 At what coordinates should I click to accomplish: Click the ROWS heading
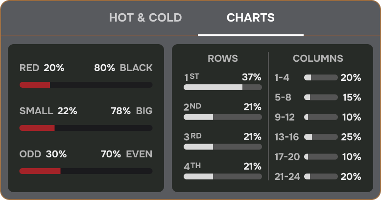[223, 58]
